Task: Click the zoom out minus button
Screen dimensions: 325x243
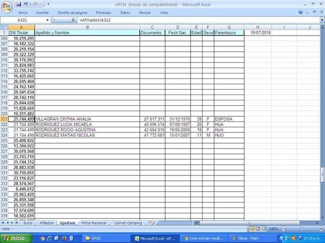Action: [283, 229]
